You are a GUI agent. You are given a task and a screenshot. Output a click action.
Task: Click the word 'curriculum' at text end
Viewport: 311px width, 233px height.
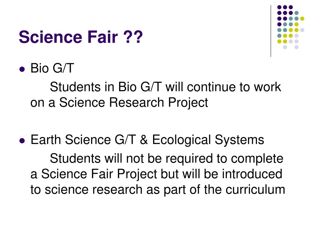point(255,190)
